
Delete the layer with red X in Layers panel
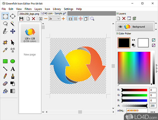coord(124,19)
